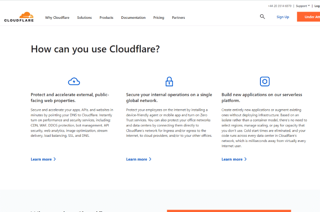Open the Products menu
The width and height of the screenshot is (320, 212).
106,18
